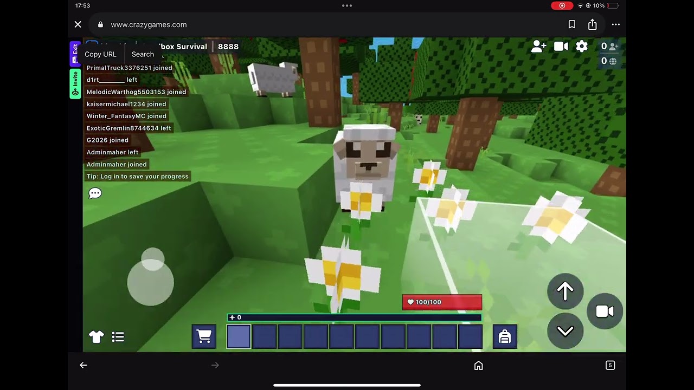Click the globe counter icon
The image size is (694, 390).
[x=613, y=61]
